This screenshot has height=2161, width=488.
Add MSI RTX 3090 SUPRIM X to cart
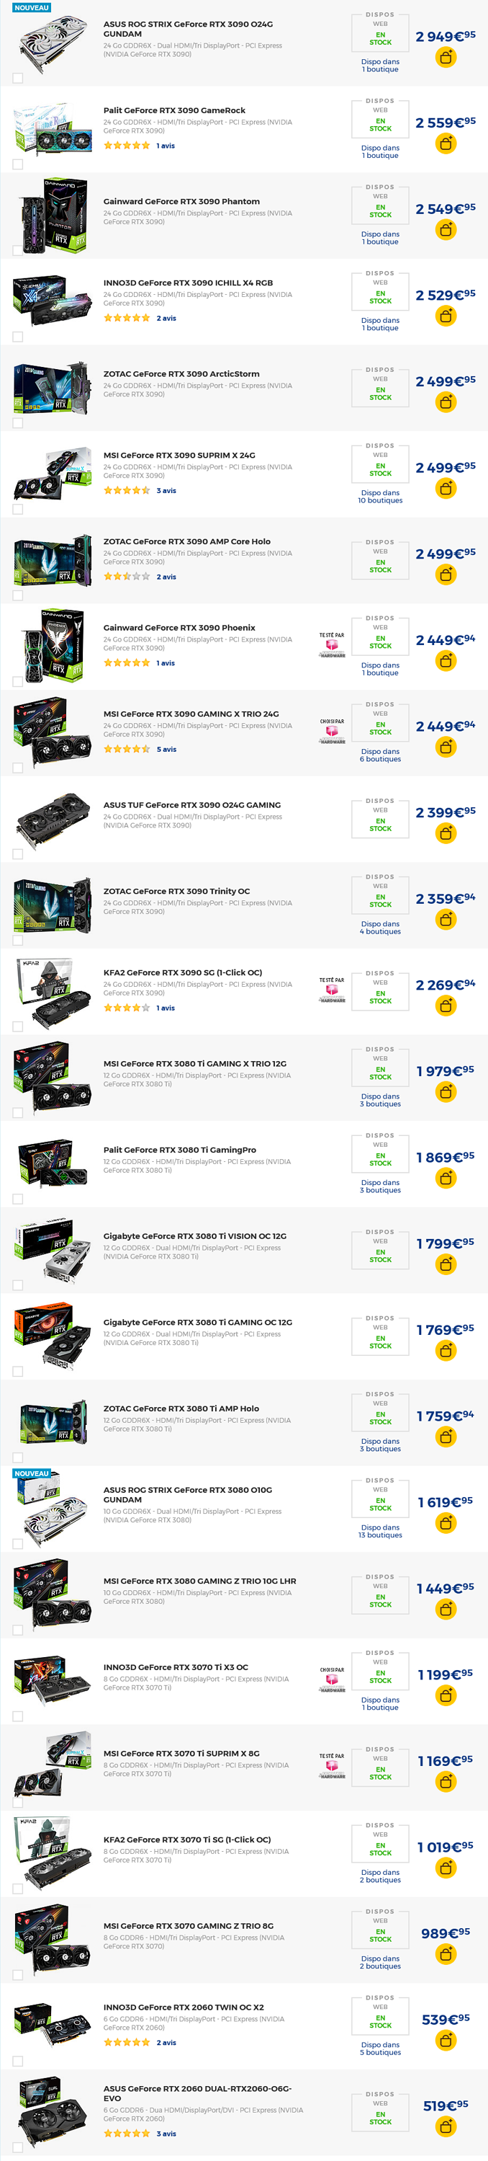click(x=446, y=489)
